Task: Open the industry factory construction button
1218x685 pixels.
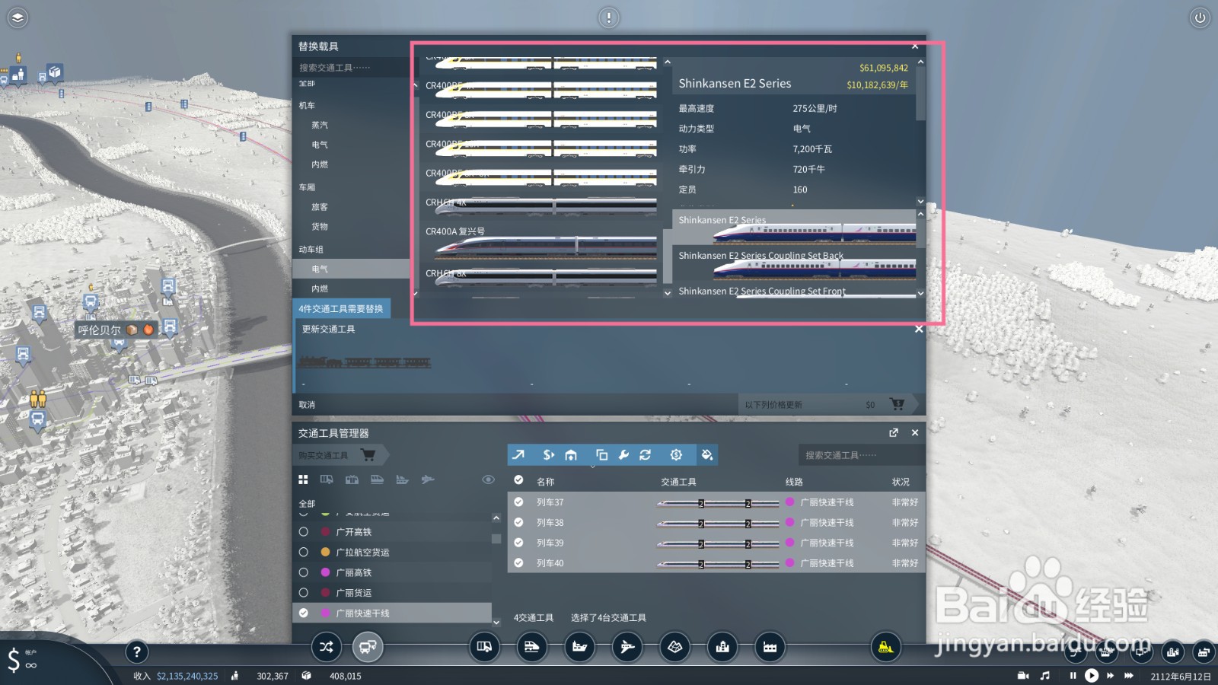Action: coord(770,647)
